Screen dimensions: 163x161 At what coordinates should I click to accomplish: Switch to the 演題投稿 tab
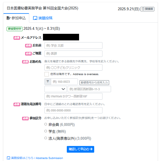pyautogui.click(x=43, y=18)
